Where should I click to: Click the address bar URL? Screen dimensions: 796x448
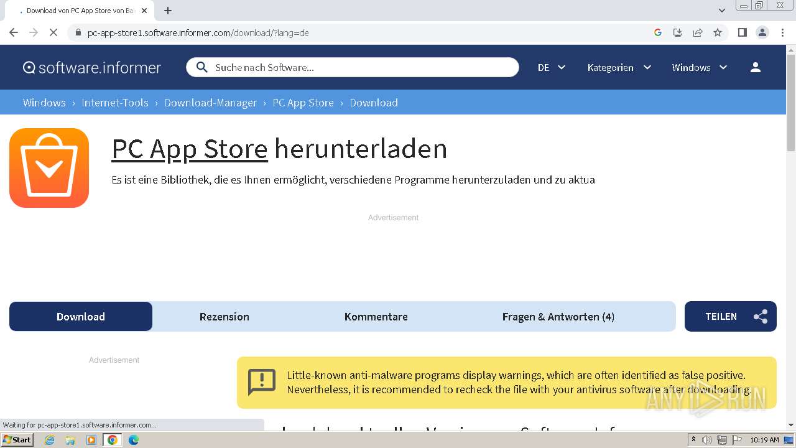point(198,33)
